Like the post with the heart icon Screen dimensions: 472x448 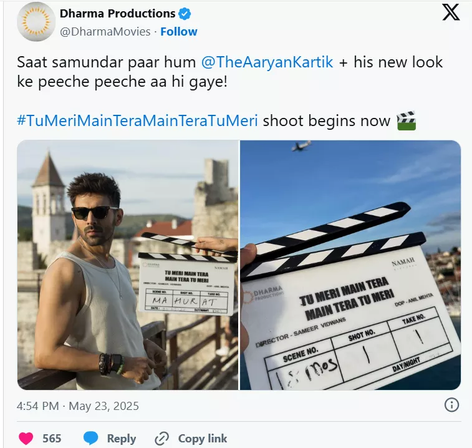[26, 438]
